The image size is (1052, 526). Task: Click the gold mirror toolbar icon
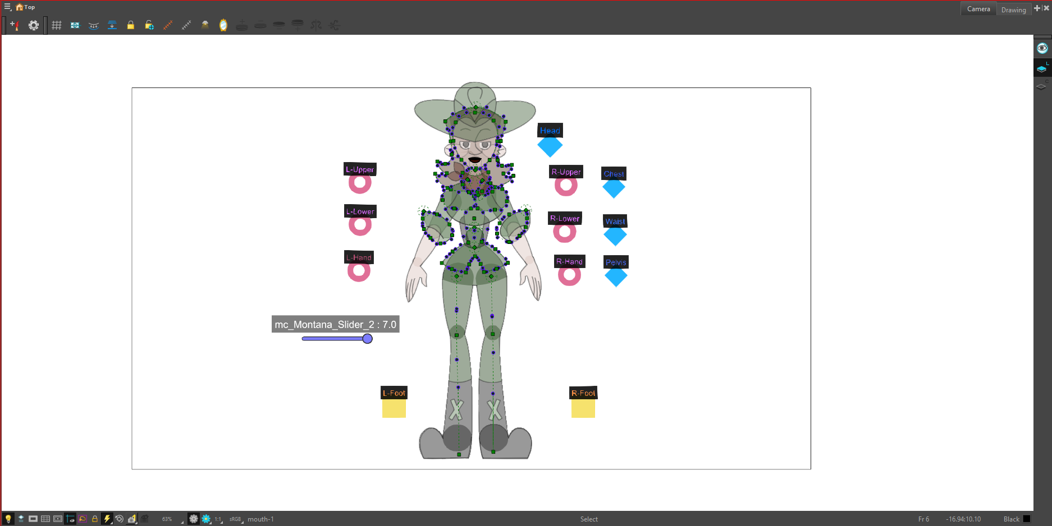(x=223, y=25)
